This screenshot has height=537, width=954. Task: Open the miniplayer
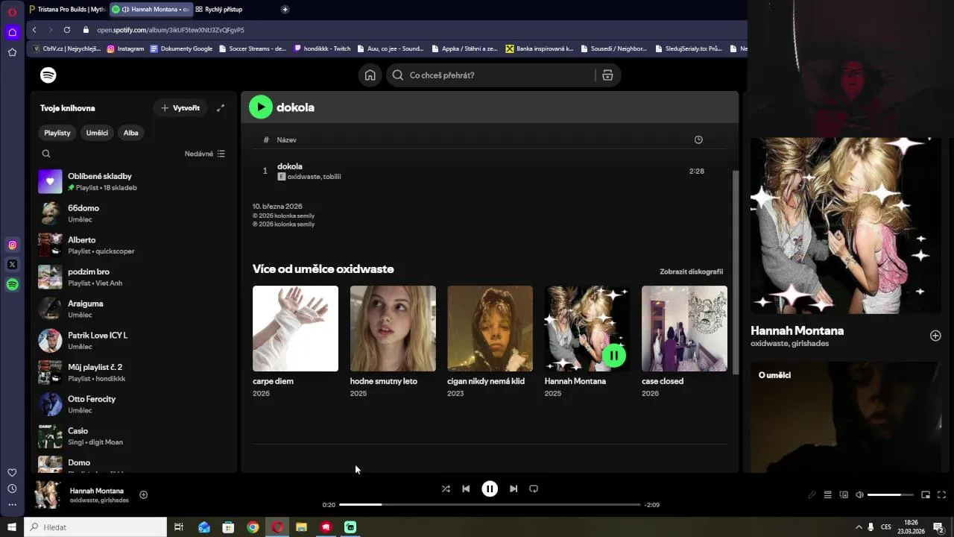(x=926, y=494)
